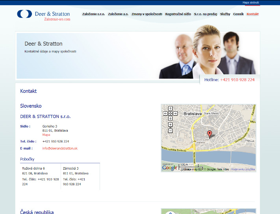Click the info@deerandstratton.sk email link

point(60,148)
